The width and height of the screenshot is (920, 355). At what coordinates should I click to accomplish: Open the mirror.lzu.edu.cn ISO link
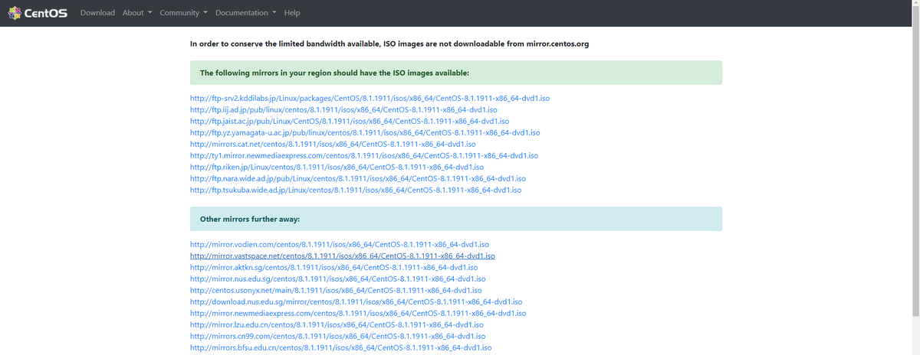click(337, 325)
